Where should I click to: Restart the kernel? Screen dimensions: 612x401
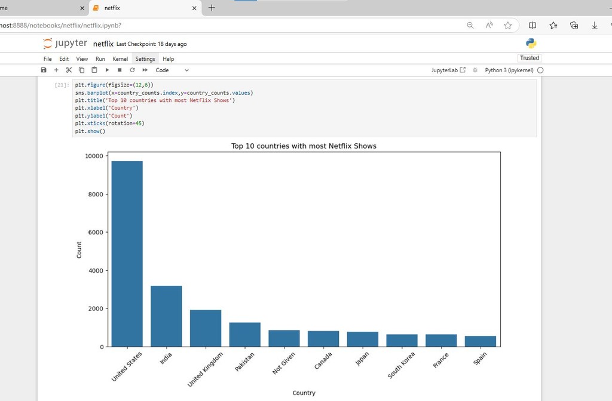click(132, 70)
